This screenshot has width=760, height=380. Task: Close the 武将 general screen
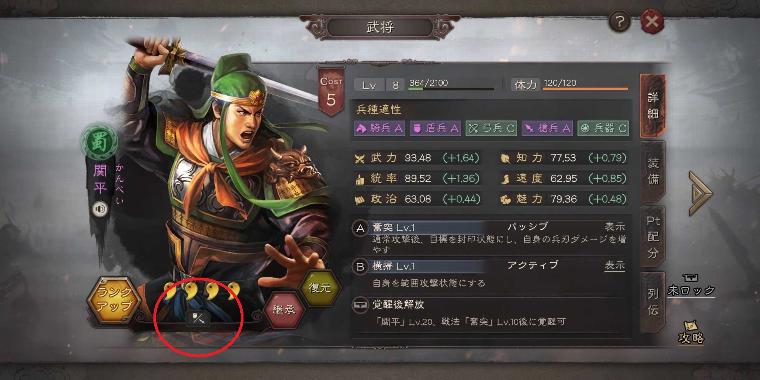click(652, 22)
